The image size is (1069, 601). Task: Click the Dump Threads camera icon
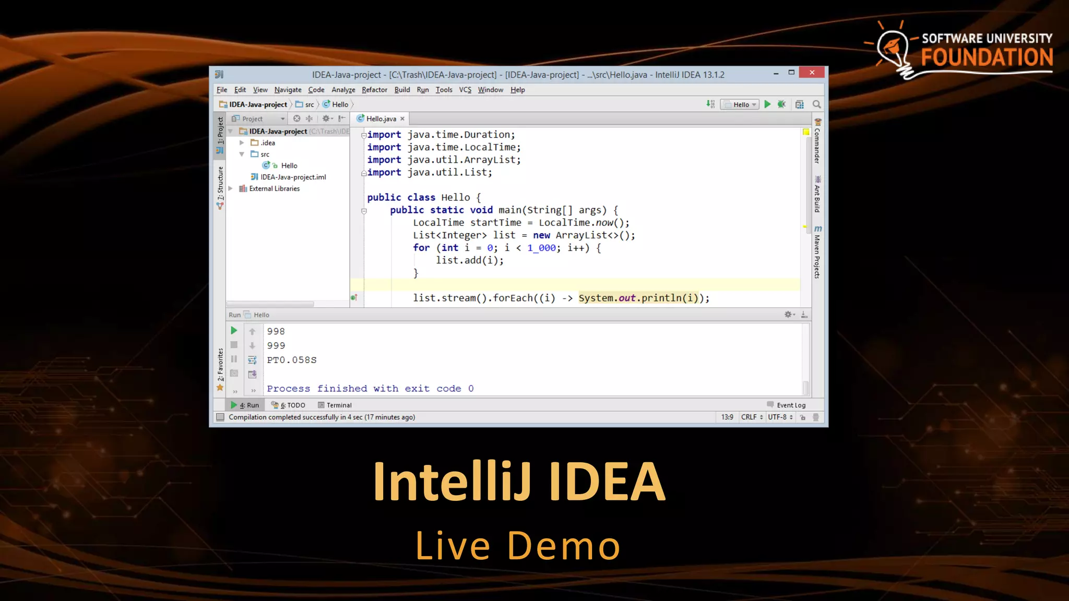pyautogui.click(x=234, y=374)
